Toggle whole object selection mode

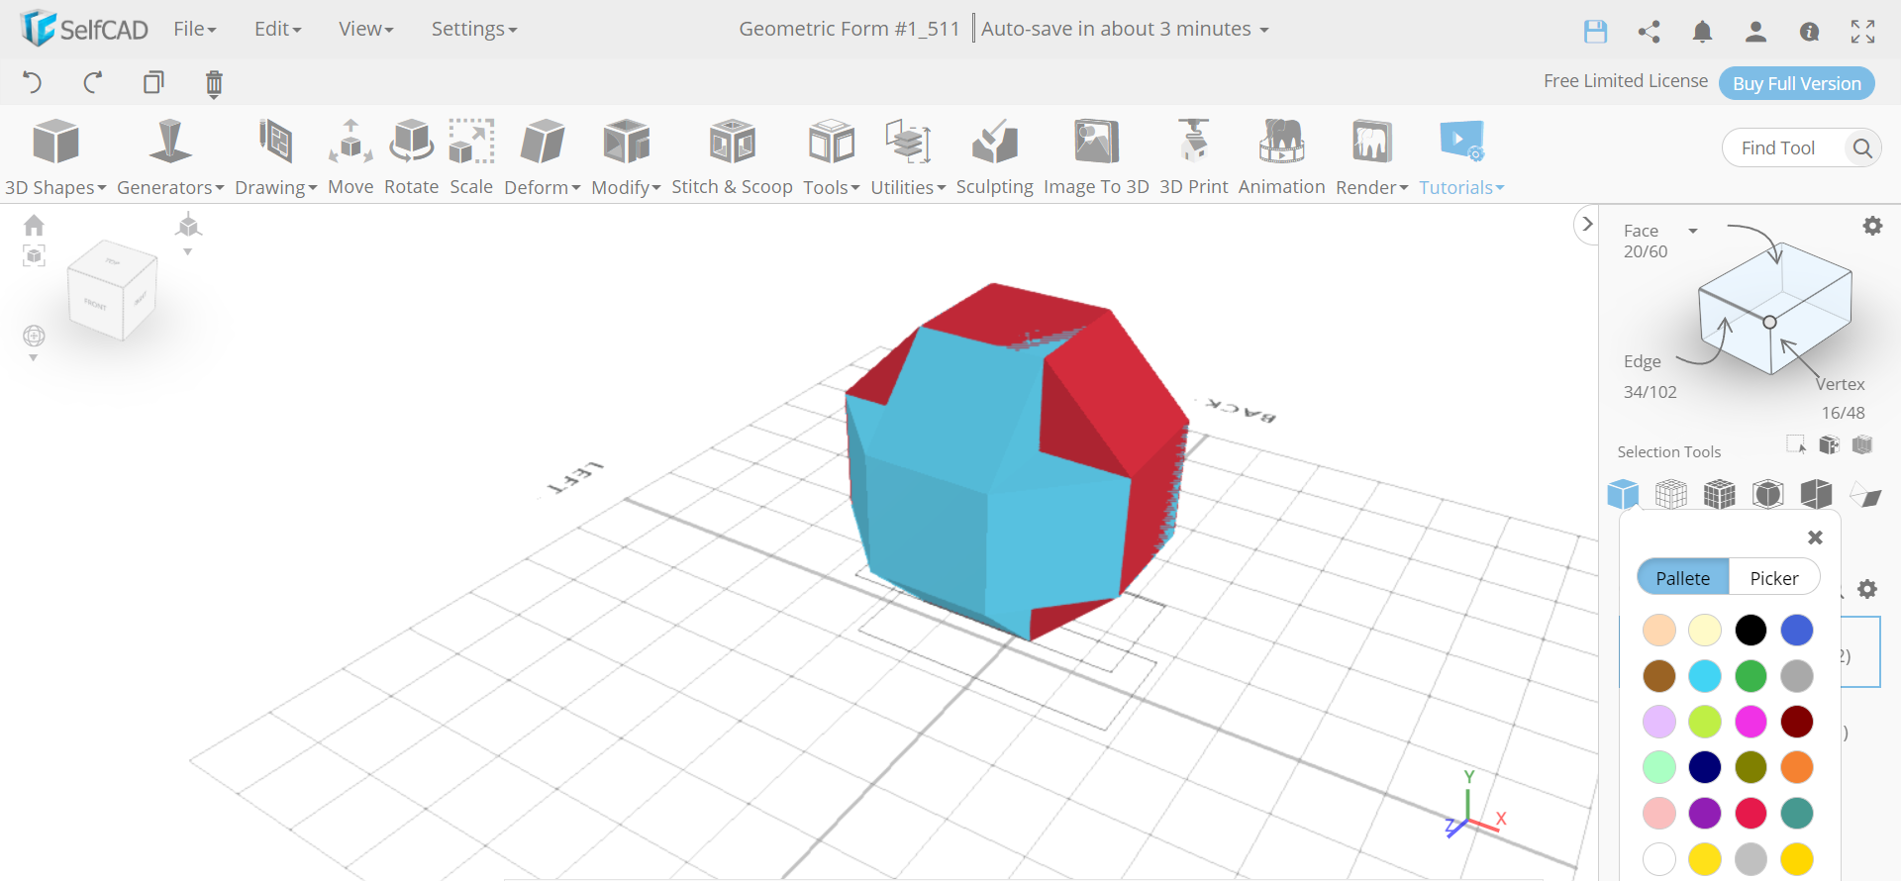[1623, 493]
